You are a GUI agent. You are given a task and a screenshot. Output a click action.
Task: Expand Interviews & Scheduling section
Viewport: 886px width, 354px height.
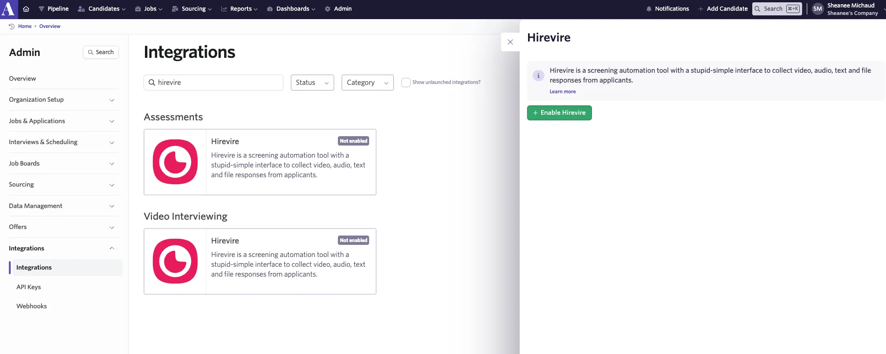(x=63, y=142)
